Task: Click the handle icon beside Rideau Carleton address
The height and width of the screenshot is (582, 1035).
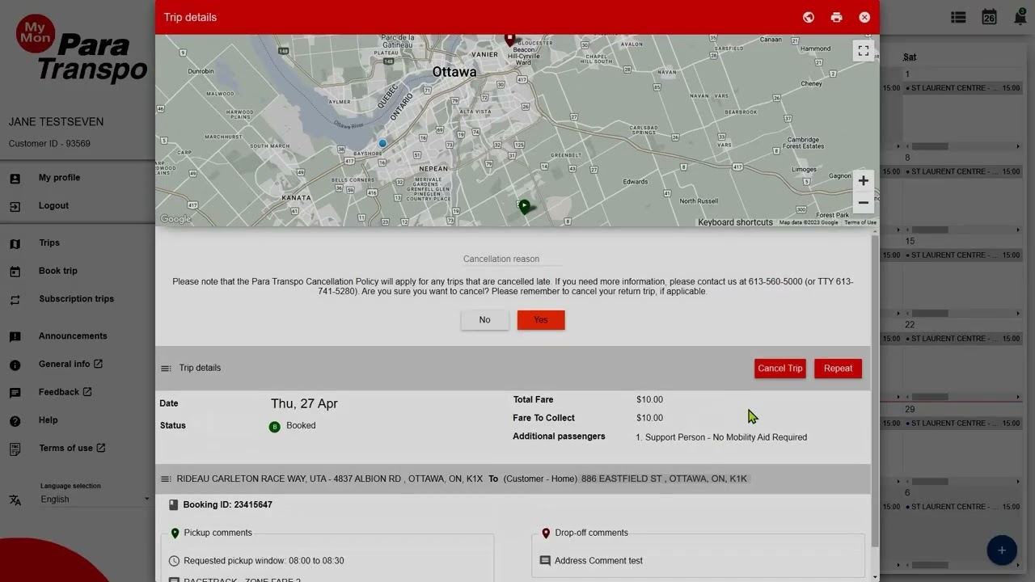Action: coord(166,479)
